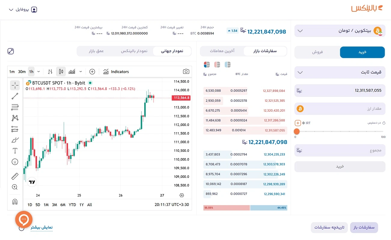Select the text annotation tool
391x240 pixels.
coord(15,151)
